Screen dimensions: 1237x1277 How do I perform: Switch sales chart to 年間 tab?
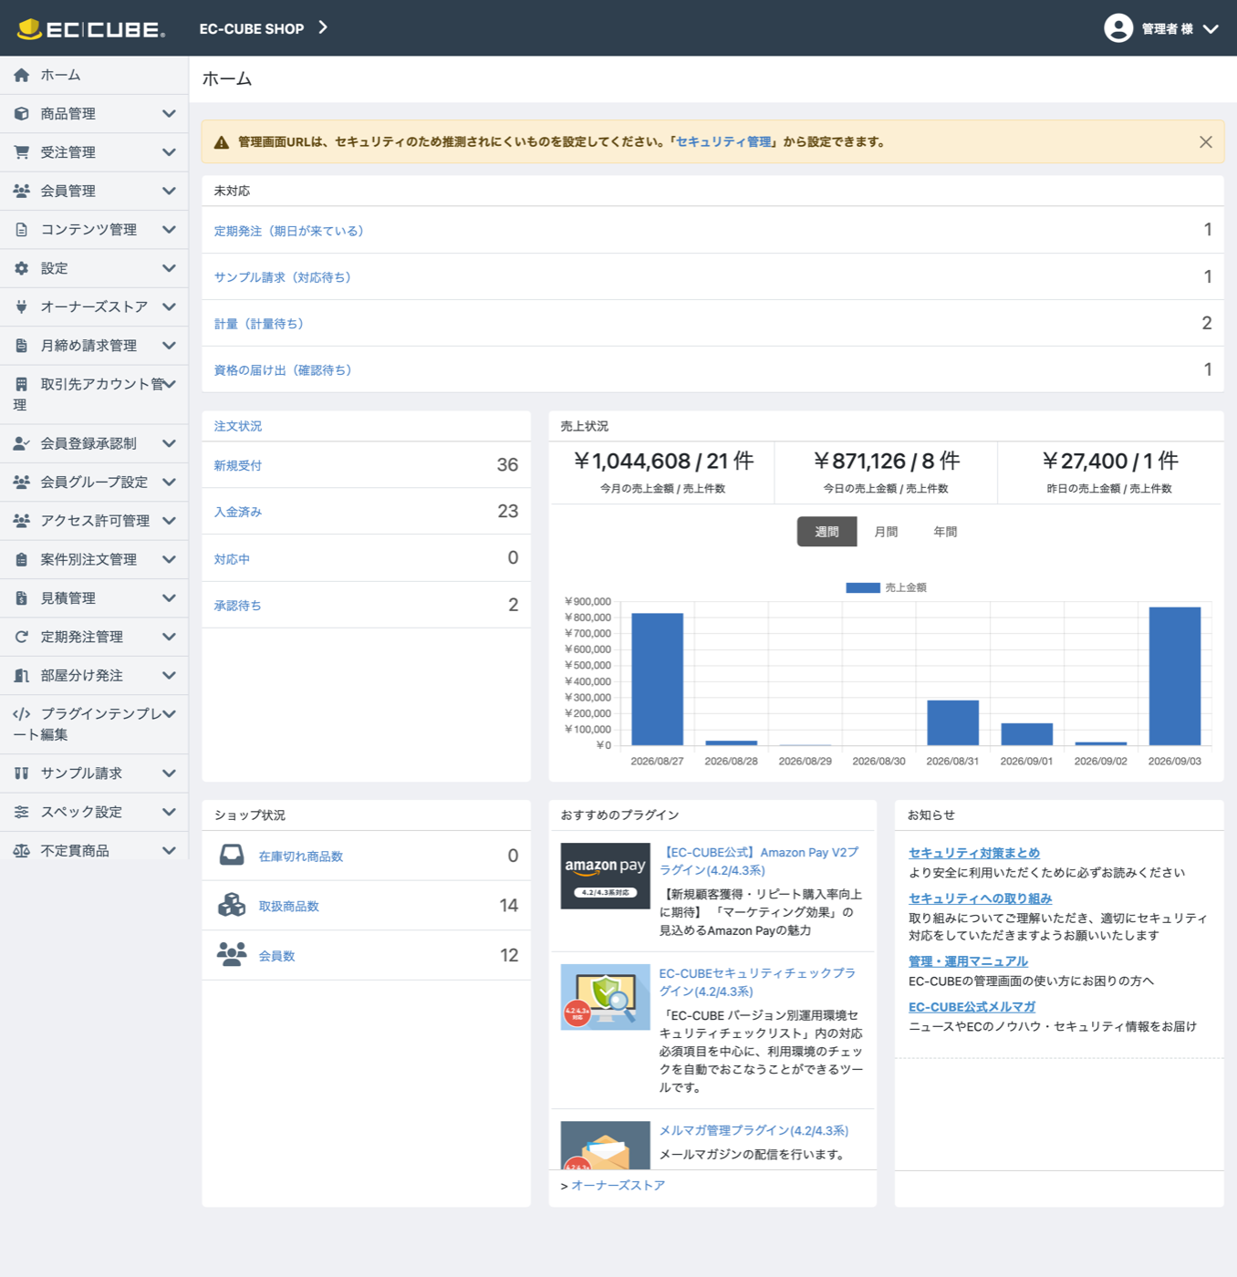click(945, 532)
